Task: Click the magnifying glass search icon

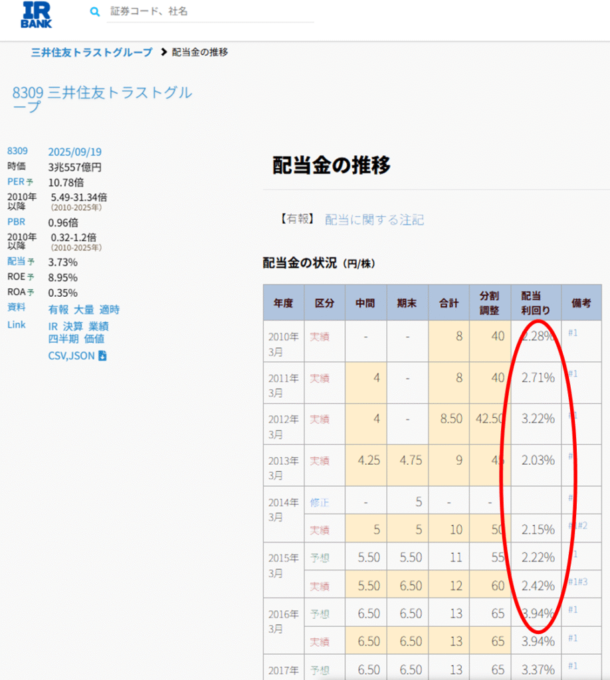Action: click(x=95, y=12)
